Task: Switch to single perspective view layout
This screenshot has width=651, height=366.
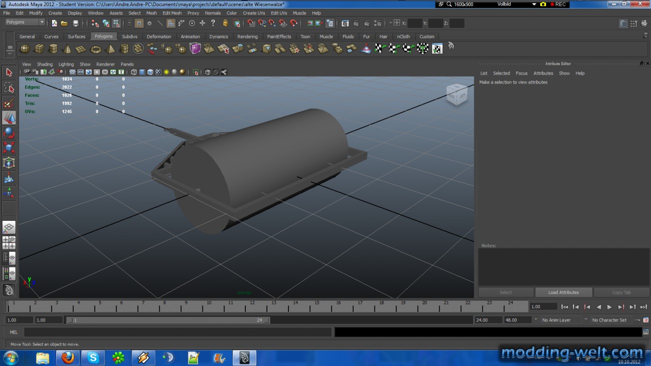Action: coord(9,228)
